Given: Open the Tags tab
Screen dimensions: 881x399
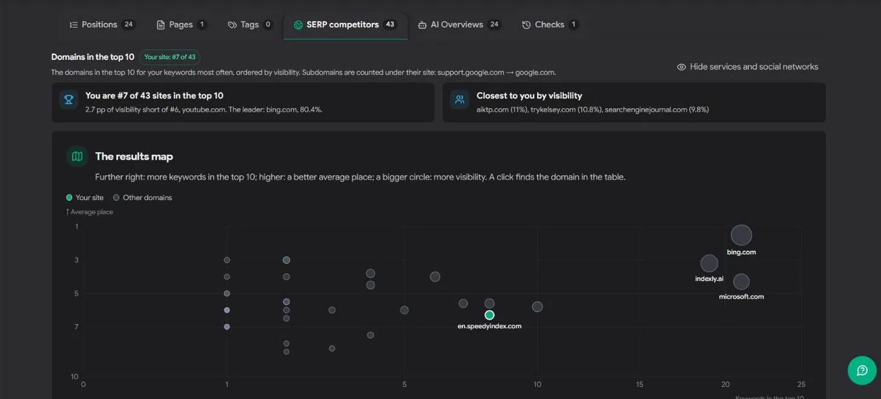Looking at the screenshot, I should pyautogui.click(x=250, y=25).
